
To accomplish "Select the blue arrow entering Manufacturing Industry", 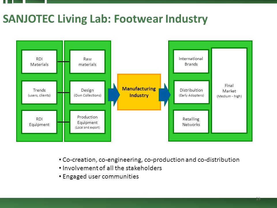I will point(114,95).
